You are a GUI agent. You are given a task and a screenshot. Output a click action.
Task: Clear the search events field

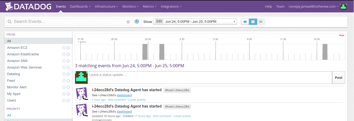128,22
